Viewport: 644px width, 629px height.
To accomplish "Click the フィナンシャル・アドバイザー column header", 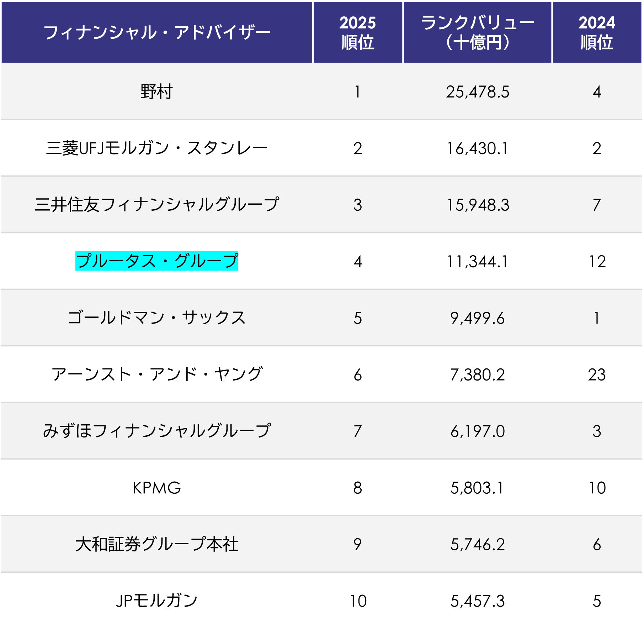I will 157,32.
